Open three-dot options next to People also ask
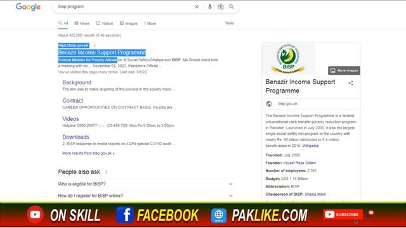 (106, 172)
